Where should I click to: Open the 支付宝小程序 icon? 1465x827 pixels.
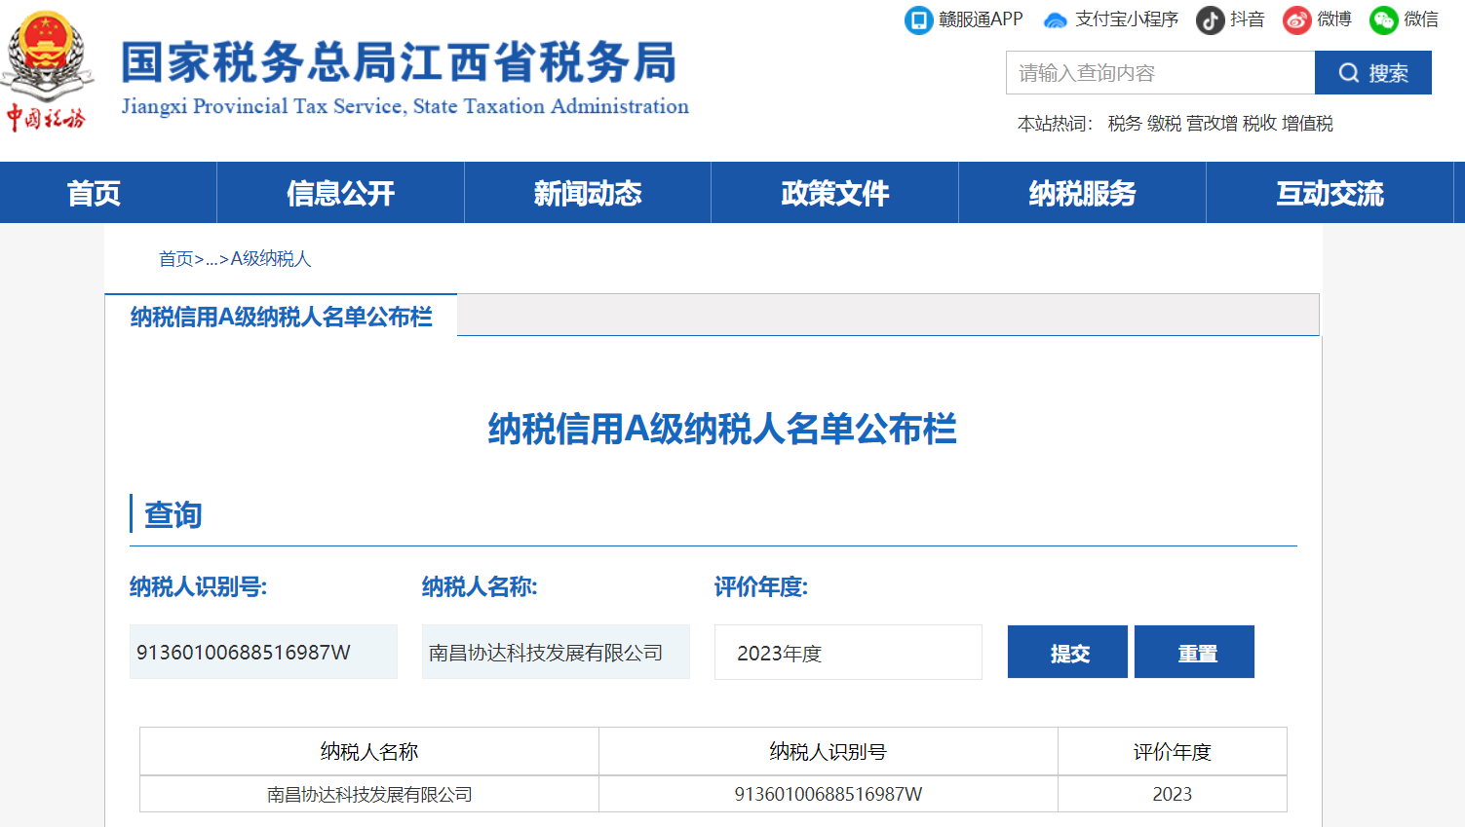[x=1055, y=19]
